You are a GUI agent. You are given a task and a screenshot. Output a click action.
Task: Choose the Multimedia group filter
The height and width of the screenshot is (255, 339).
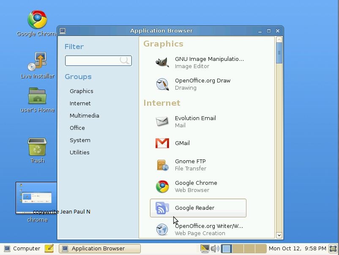tap(85, 116)
